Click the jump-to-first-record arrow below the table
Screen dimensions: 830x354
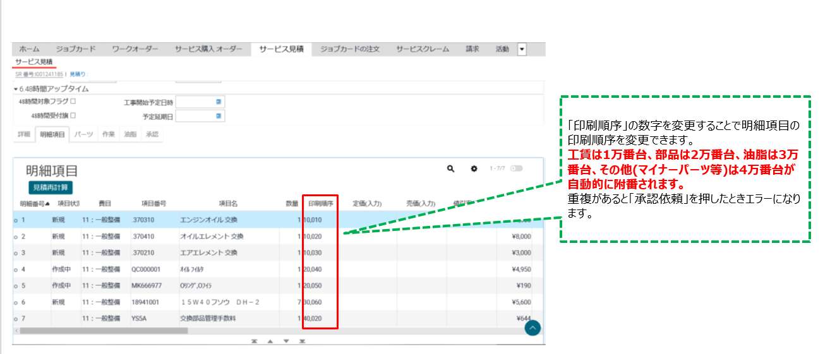pos(254,341)
